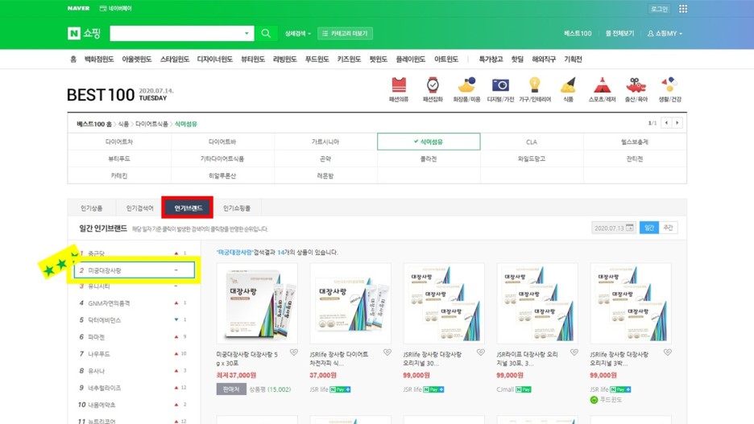Click the 2020.07.13 date field
Screen dimensions: 754x424
(x=614, y=228)
